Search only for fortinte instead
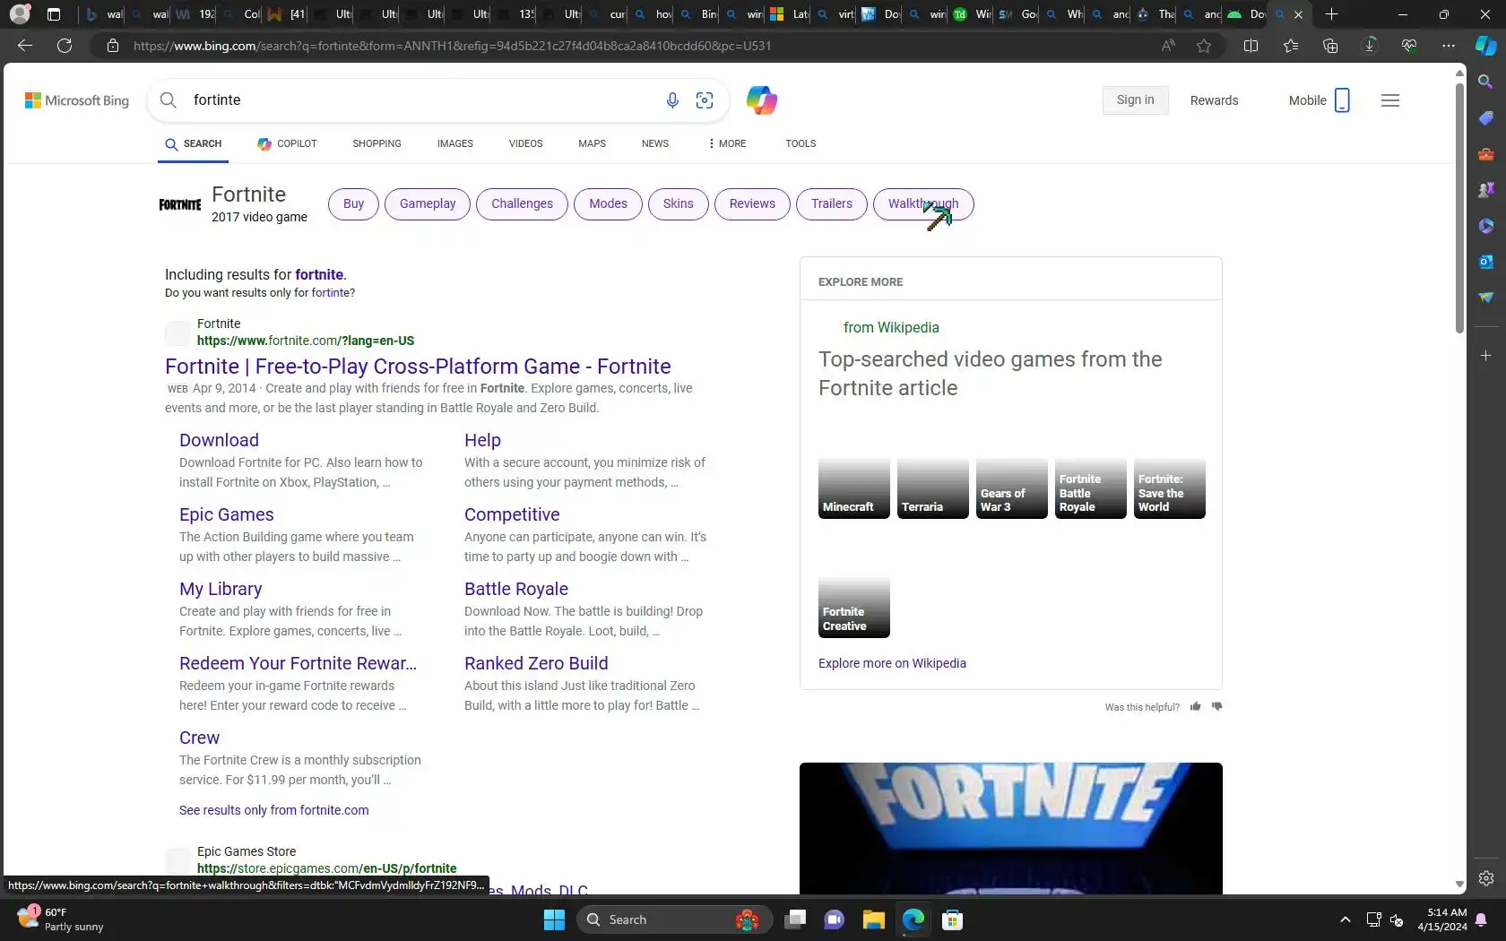Image resolution: width=1506 pixels, height=941 pixels. coord(331,293)
